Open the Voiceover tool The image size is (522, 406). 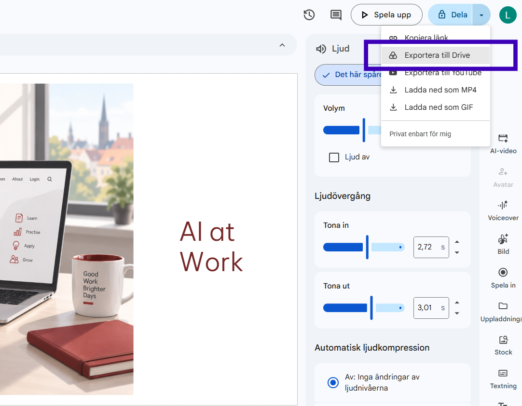[503, 211]
